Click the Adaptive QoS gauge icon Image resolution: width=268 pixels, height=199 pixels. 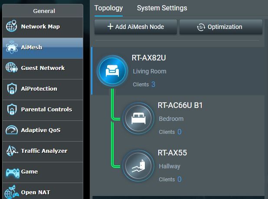[12, 130]
